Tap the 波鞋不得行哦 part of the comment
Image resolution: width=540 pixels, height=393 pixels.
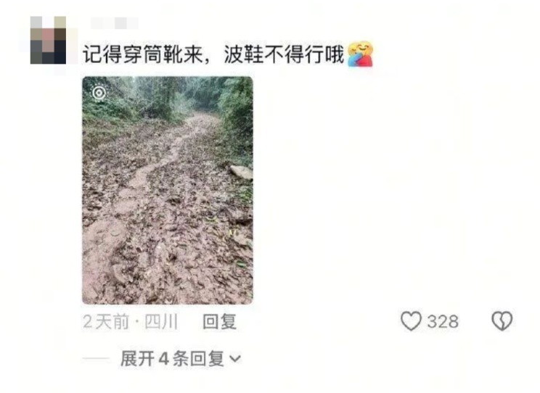point(284,54)
